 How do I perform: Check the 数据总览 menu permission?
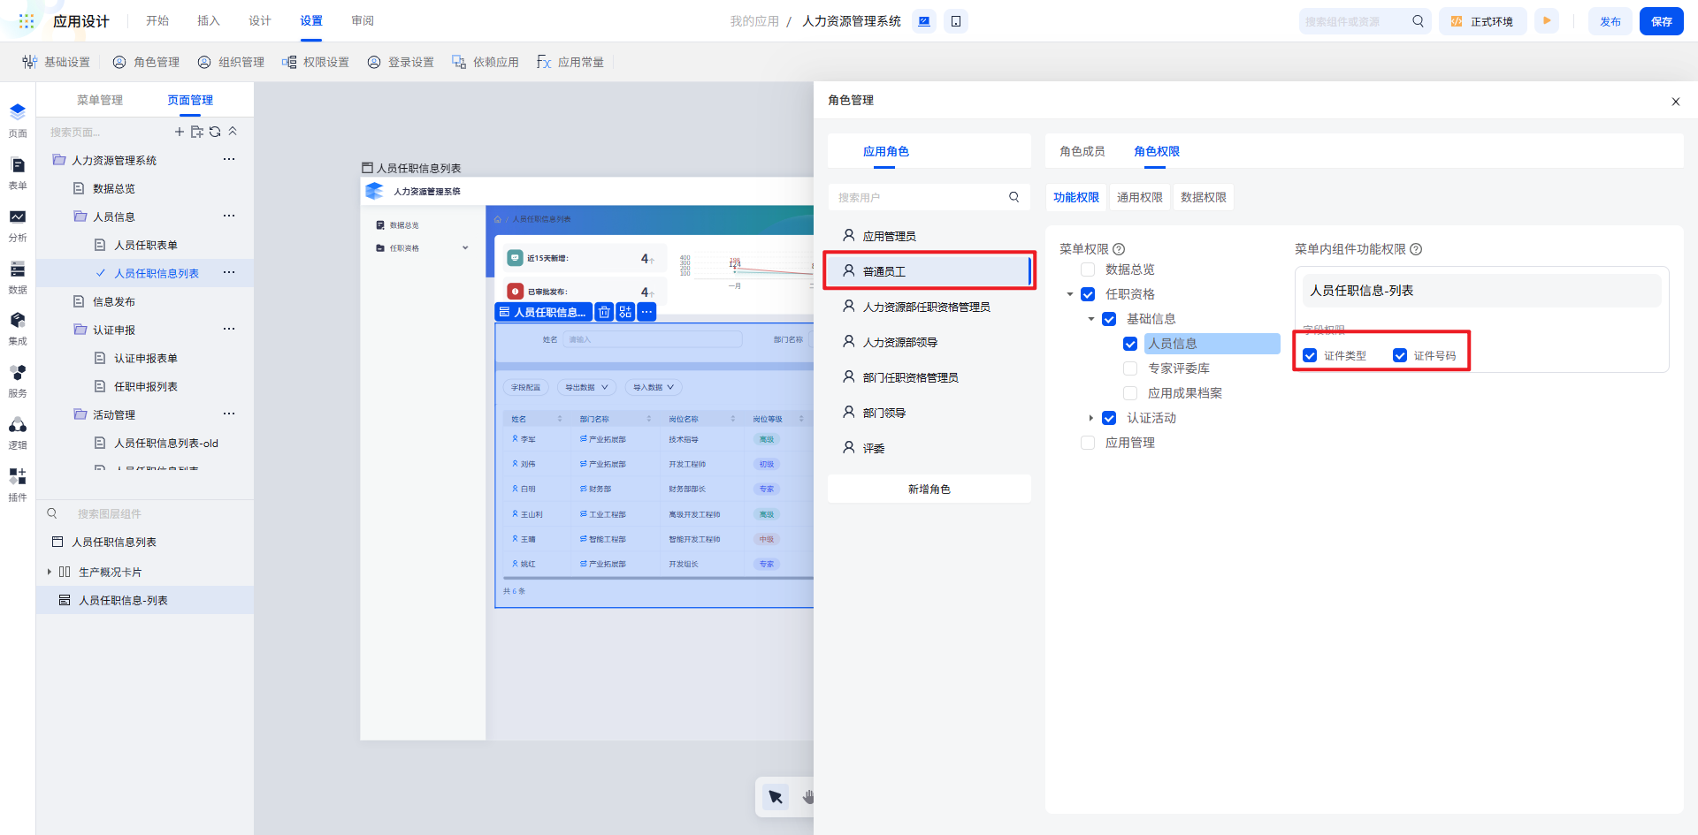click(x=1088, y=269)
